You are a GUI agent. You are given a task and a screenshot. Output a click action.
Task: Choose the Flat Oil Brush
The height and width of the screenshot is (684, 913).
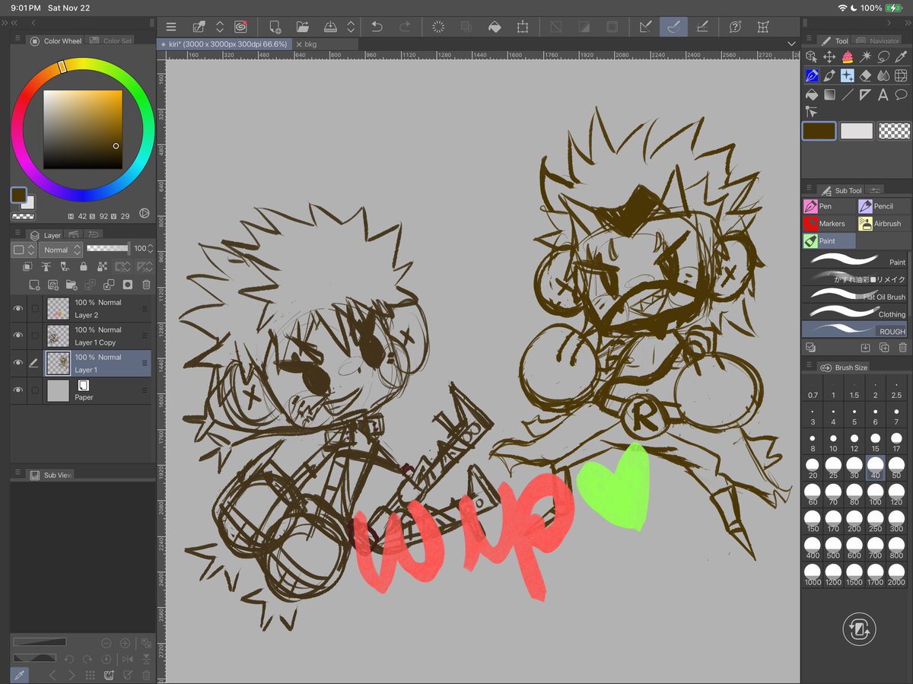(x=854, y=295)
